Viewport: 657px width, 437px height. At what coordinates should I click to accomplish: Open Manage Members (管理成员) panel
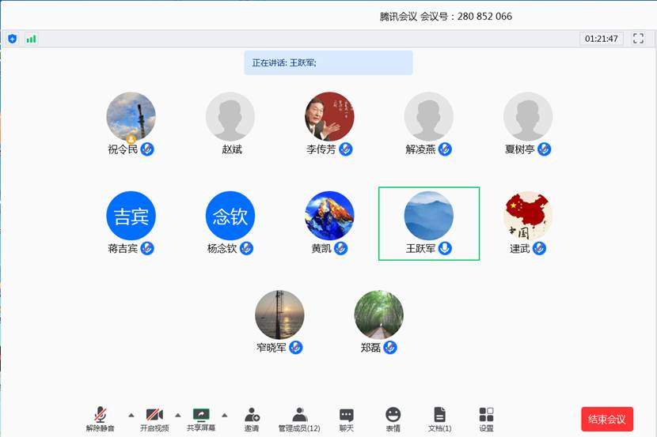point(299,415)
